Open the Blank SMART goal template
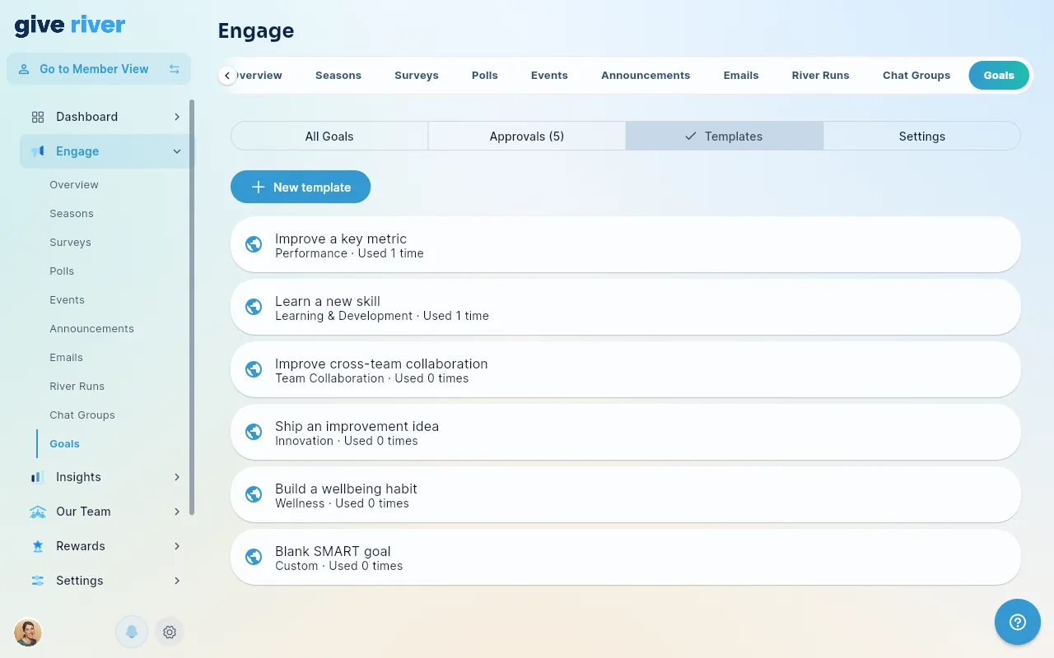 pyautogui.click(x=626, y=557)
